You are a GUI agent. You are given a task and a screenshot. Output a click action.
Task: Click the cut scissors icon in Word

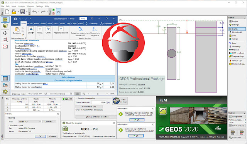(23, 28)
